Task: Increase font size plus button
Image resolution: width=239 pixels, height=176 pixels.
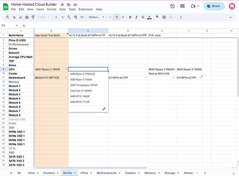Action: pyautogui.click(x=123, y=17)
